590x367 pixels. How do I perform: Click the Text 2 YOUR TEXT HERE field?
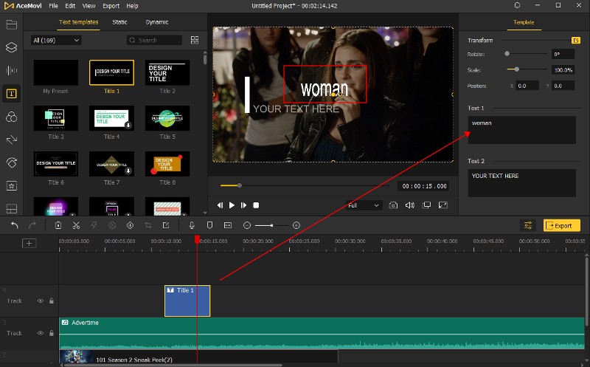tap(521, 182)
